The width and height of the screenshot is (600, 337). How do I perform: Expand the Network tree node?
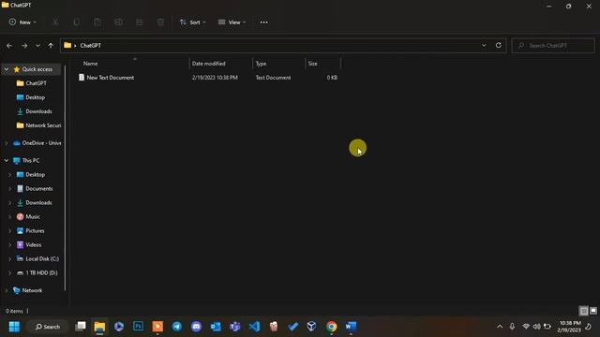pos(7,290)
